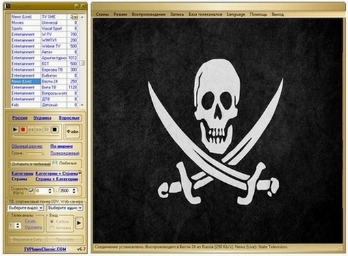
Task: Open the Выберите видео dropdown
Action: (x=25, y=208)
